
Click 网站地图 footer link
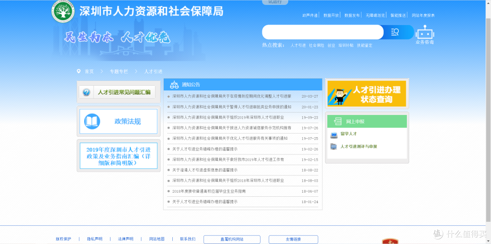tap(157, 239)
